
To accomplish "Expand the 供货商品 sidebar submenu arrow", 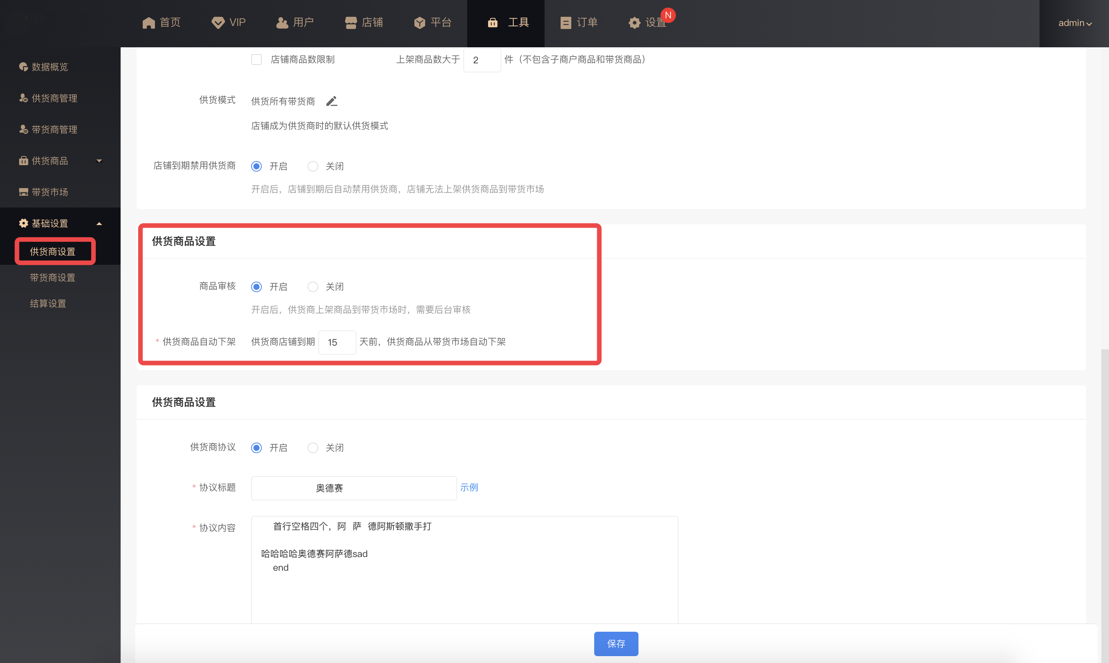I will (99, 161).
